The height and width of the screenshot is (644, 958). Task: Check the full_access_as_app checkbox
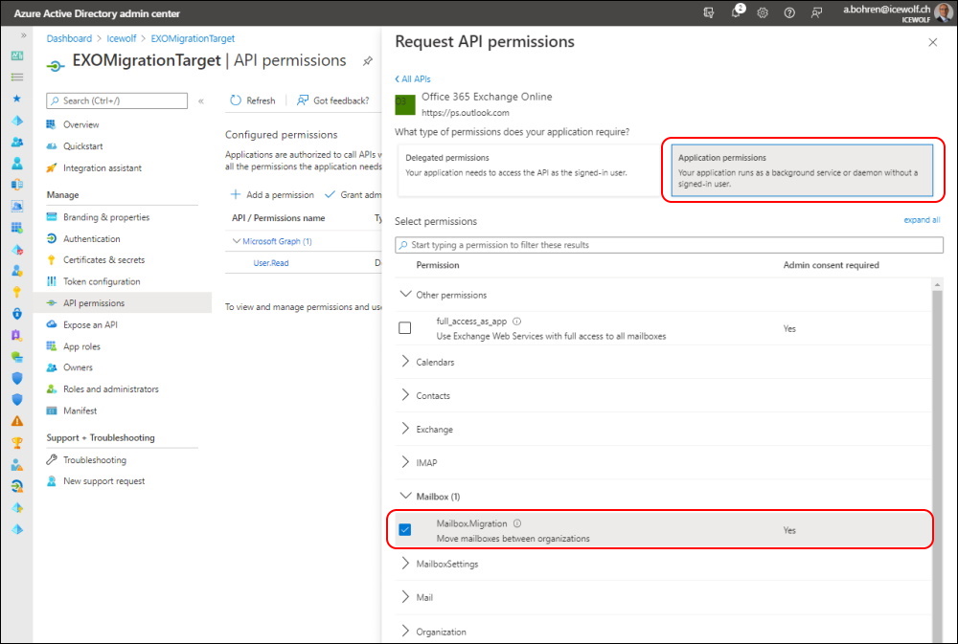(x=404, y=328)
